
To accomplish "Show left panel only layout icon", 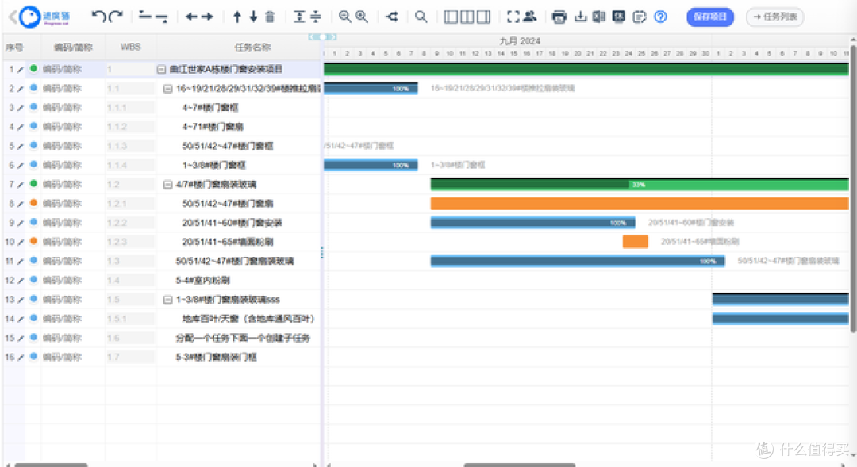I will click(x=451, y=17).
